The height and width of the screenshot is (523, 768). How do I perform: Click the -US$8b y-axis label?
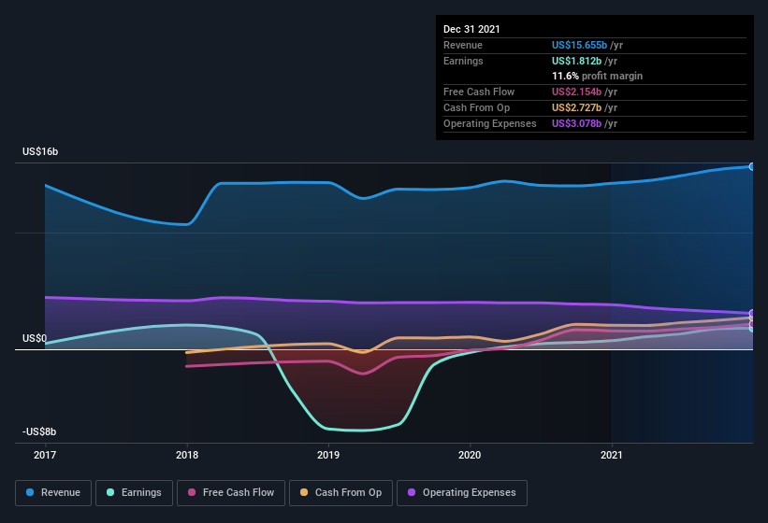[39, 431]
